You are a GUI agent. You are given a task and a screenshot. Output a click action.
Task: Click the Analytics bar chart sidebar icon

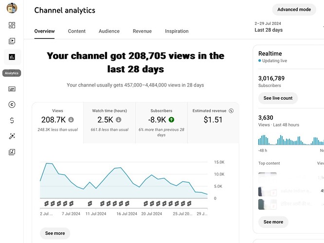pyautogui.click(x=12, y=57)
